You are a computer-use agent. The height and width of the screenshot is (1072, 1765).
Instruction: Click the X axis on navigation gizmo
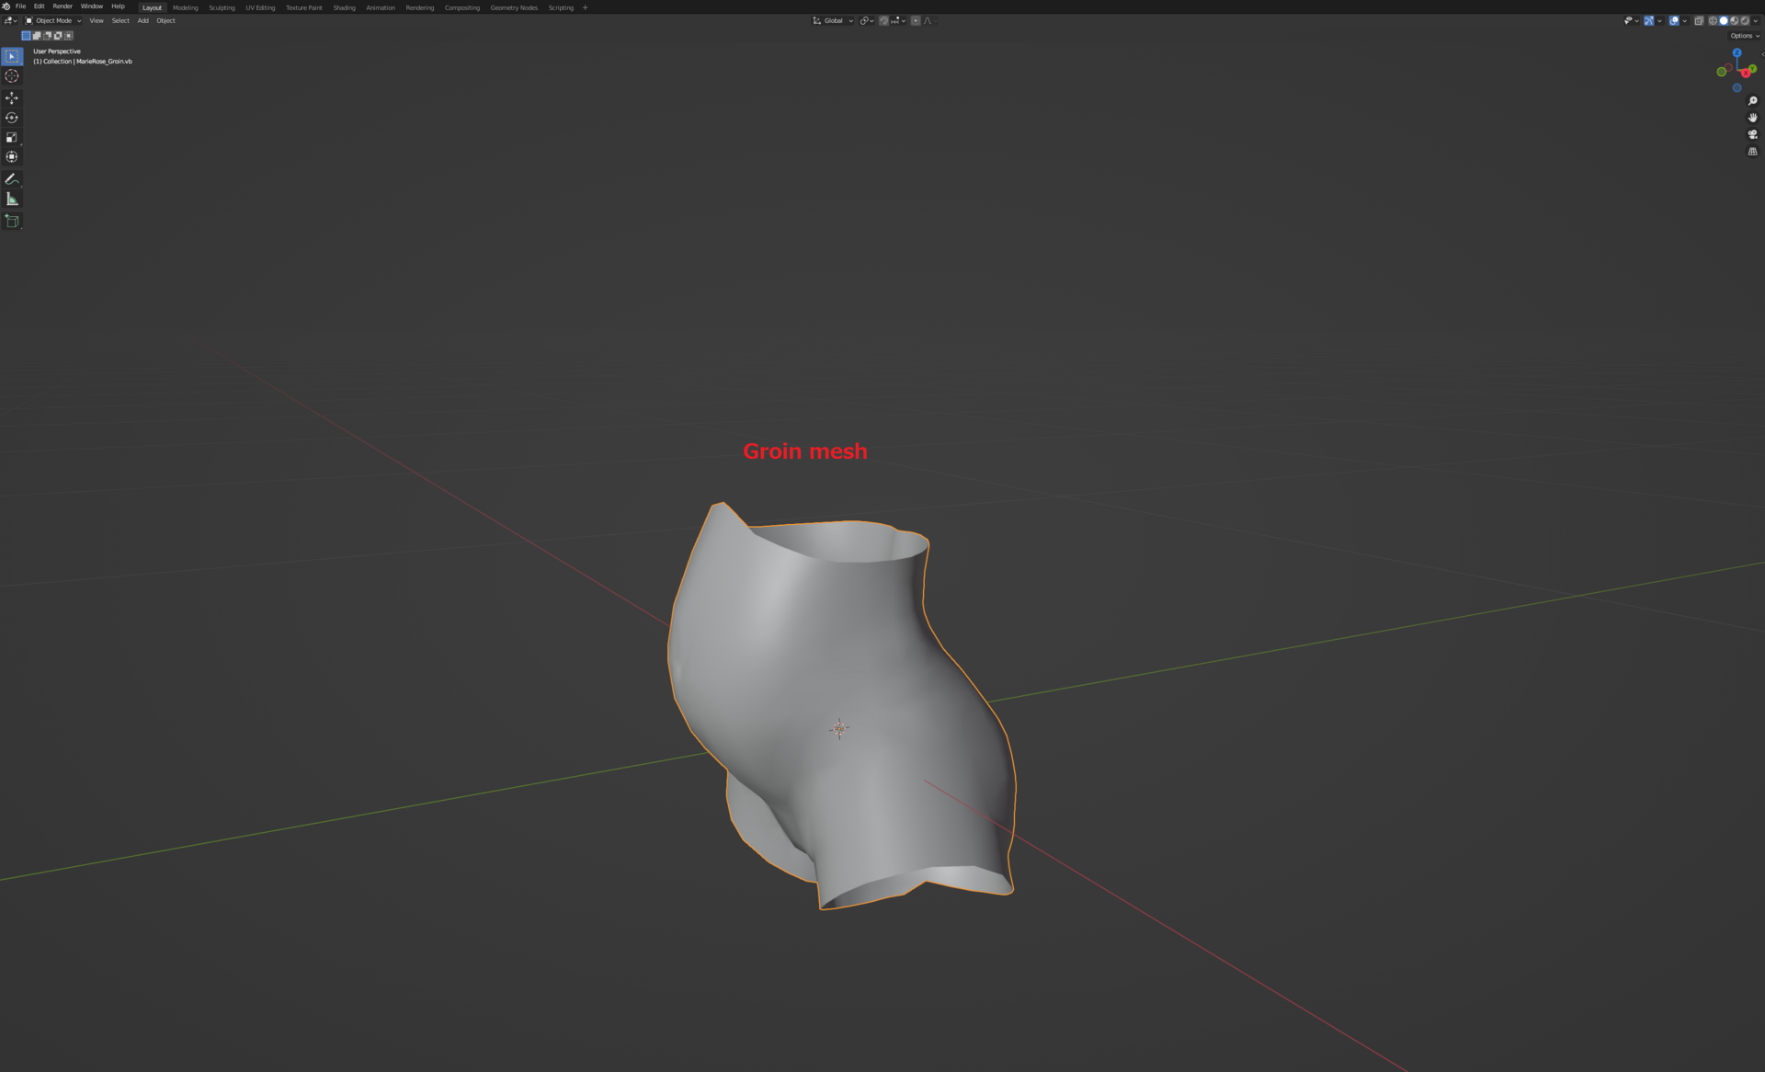(1746, 73)
